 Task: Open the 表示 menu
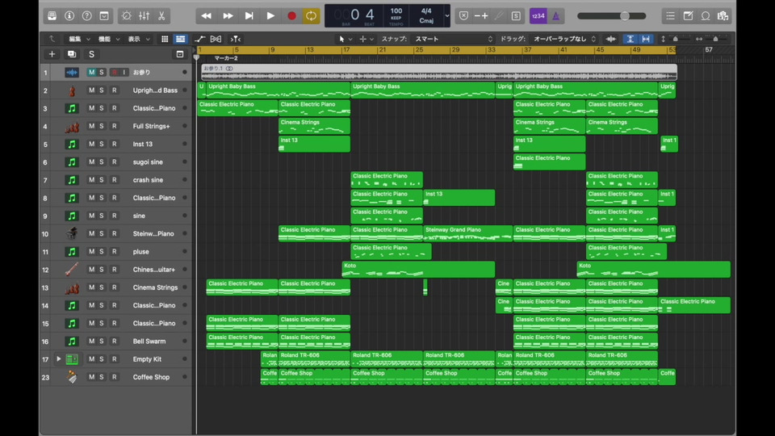(139, 39)
